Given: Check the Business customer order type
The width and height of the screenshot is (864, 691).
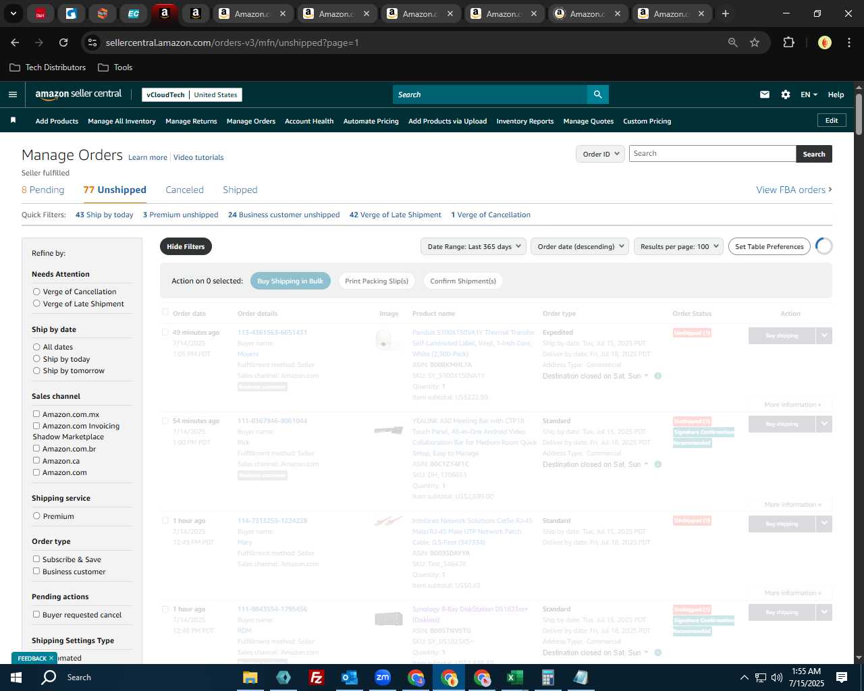Looking at the screenshot, I should (36, 572).
